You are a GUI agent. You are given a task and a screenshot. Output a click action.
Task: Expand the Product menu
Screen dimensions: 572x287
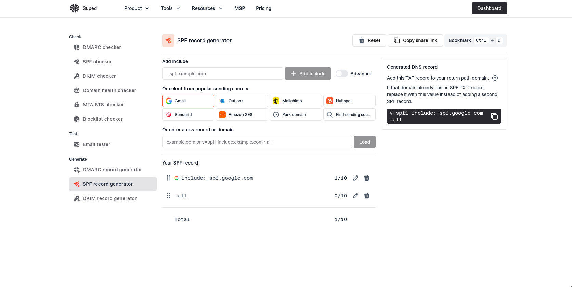[x=136, y=8]
